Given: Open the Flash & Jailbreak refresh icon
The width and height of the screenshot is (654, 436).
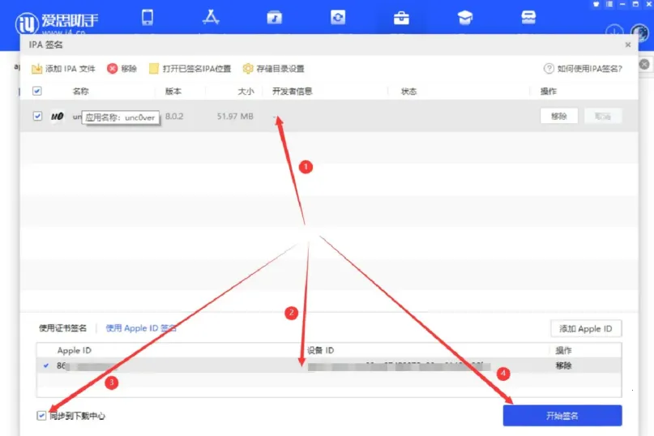Looking at the screenshot, I should [338, 18].
